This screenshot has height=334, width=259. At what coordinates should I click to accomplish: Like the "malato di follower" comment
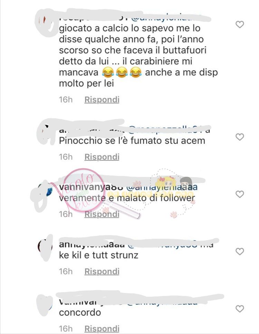pyautogui.click(x=240, y=194)
